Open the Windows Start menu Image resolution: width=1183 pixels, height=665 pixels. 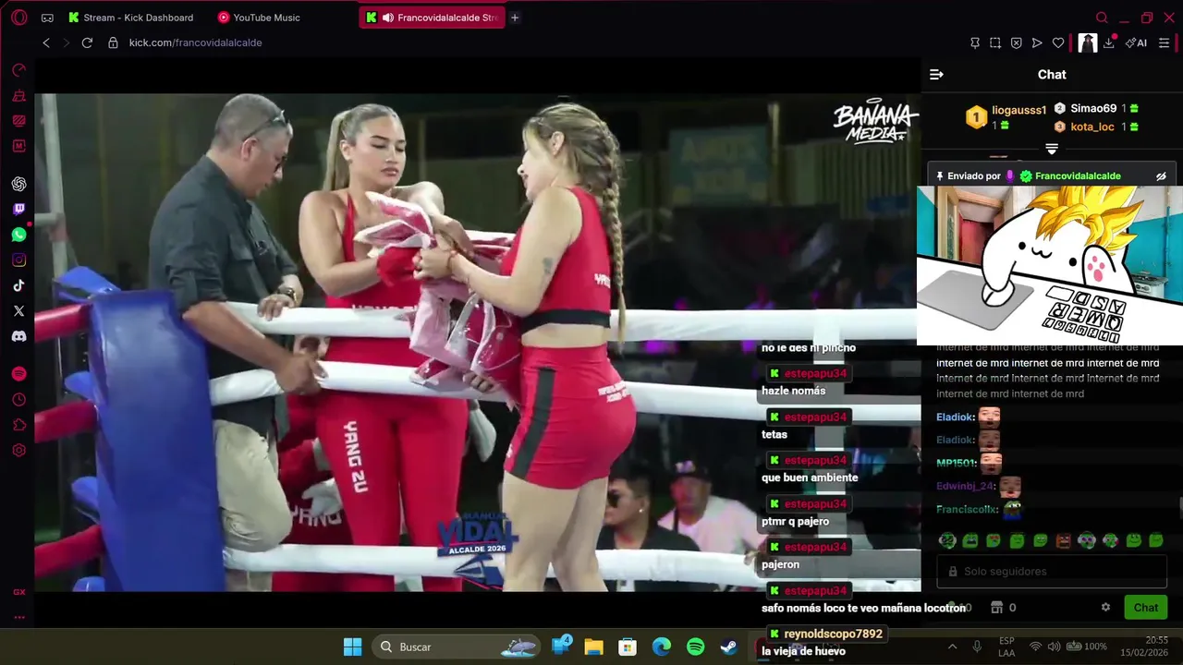tap(352, 647)
